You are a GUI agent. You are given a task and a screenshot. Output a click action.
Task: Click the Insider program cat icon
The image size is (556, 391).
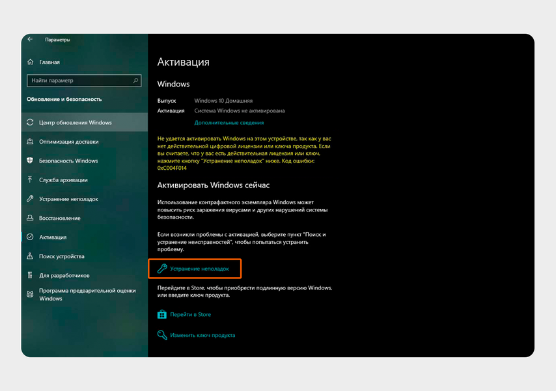(30, 294)
